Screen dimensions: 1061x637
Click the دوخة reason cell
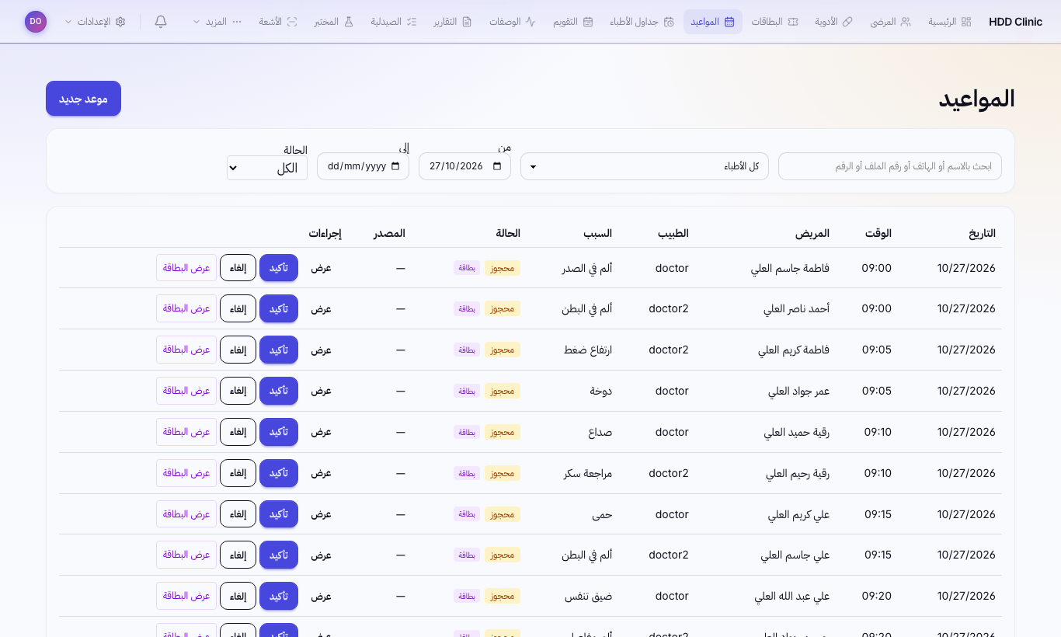coord(601,391)
